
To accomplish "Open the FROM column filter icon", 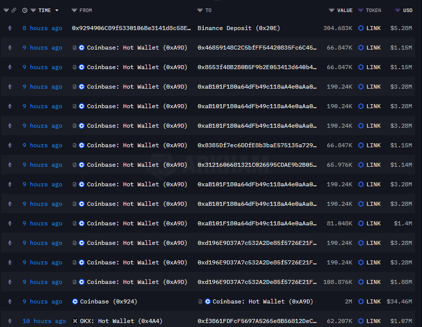I will pos(74,11).
